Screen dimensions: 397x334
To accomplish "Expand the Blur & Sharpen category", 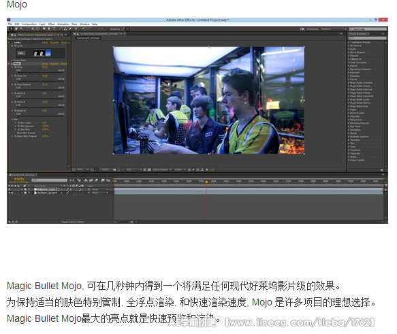I will coord(349,52).
